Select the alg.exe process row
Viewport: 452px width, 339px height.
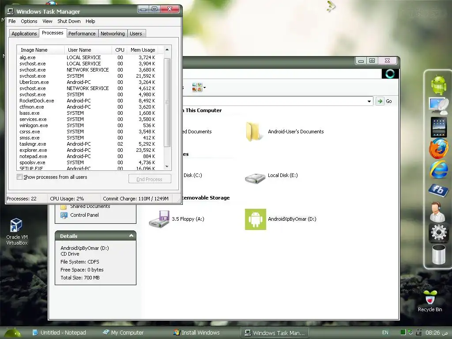click(x=90, y=57)
